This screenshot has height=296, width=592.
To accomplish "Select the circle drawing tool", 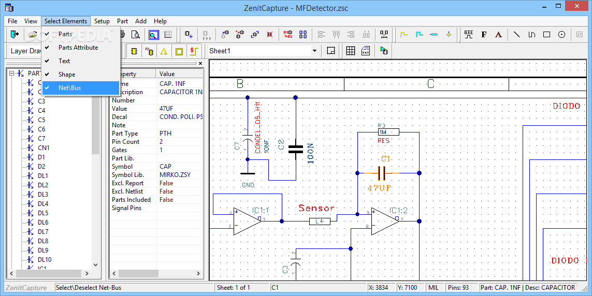I will pos(561,35).
